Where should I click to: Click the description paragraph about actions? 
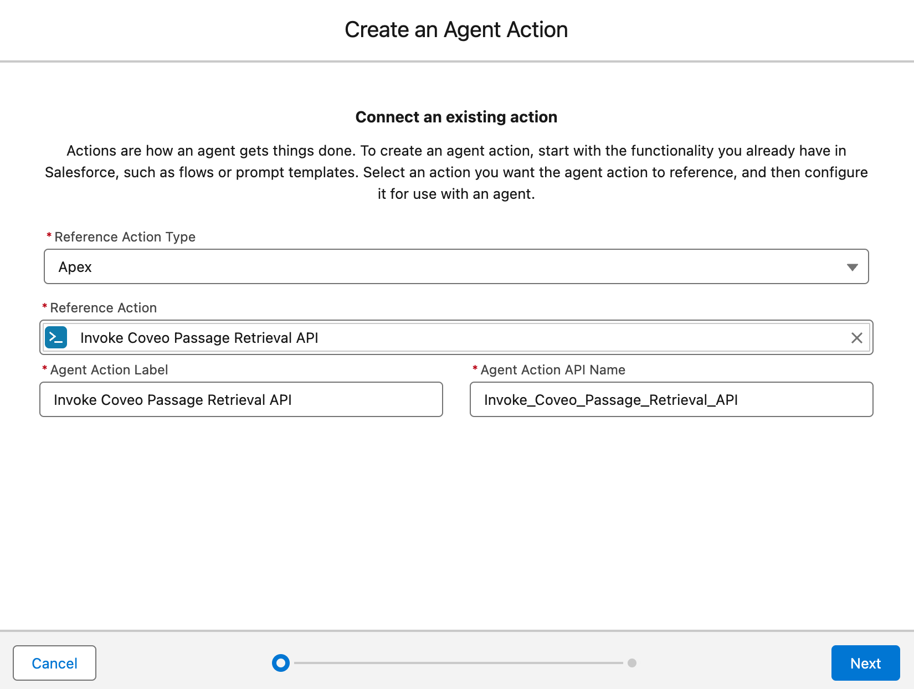pos(456,172)
